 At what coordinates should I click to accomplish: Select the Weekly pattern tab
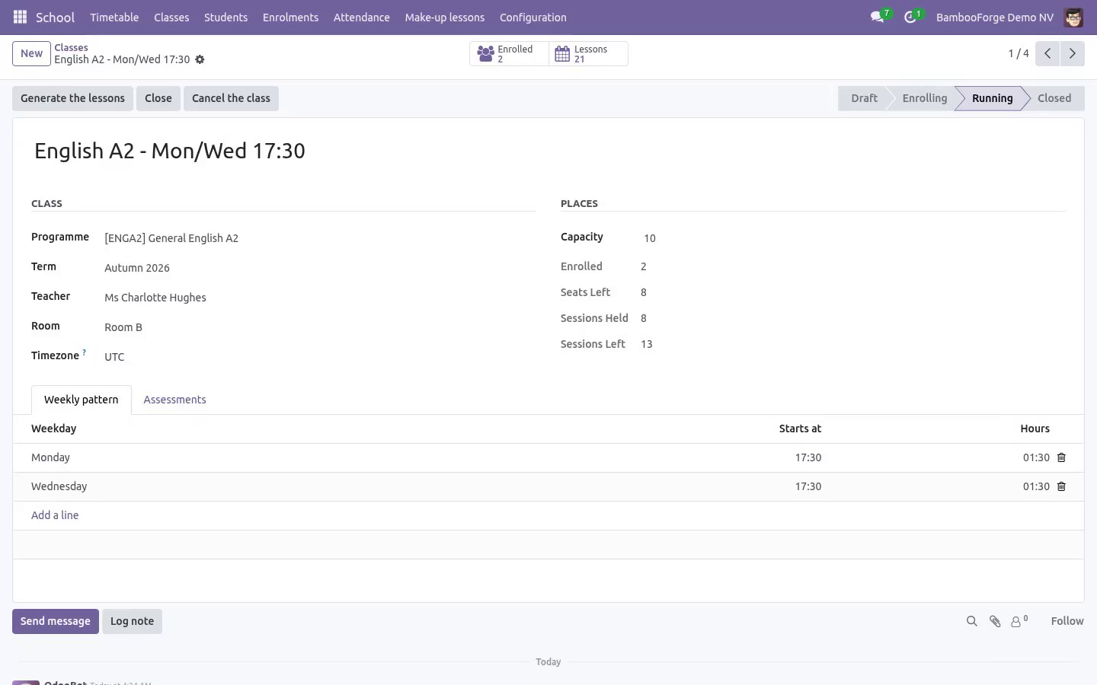pyautogui.click(x=82, y=400)
